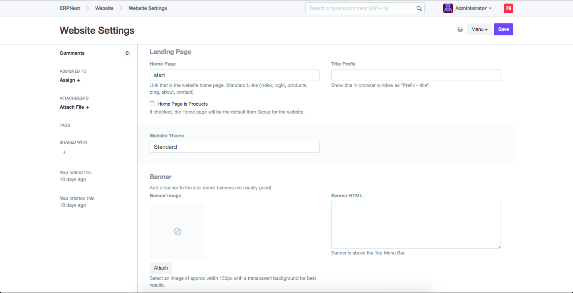Click the empty banner image placeholder
Image resolution: width=573 pixels, height=293 pixels.
177,231
